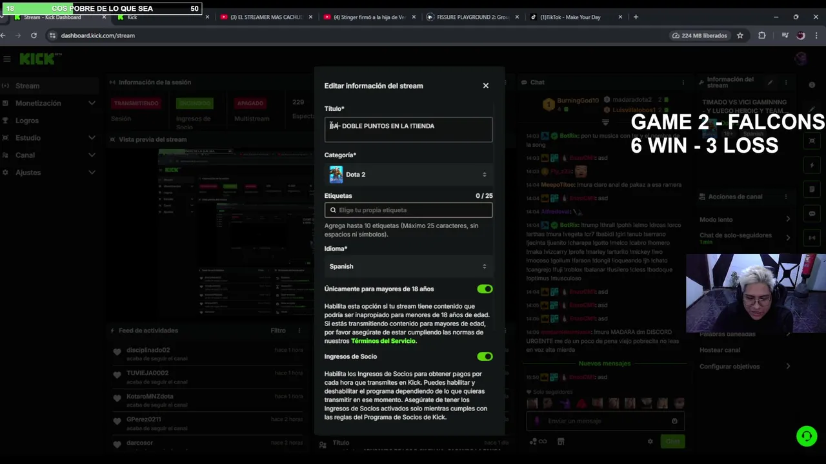
Task: Close the Editar información del stream dialog
Action: (486, 86)
